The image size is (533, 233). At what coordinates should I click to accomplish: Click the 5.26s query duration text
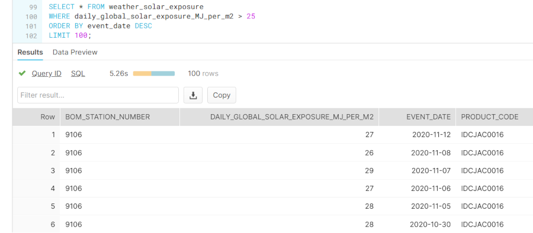pos(118,73)
